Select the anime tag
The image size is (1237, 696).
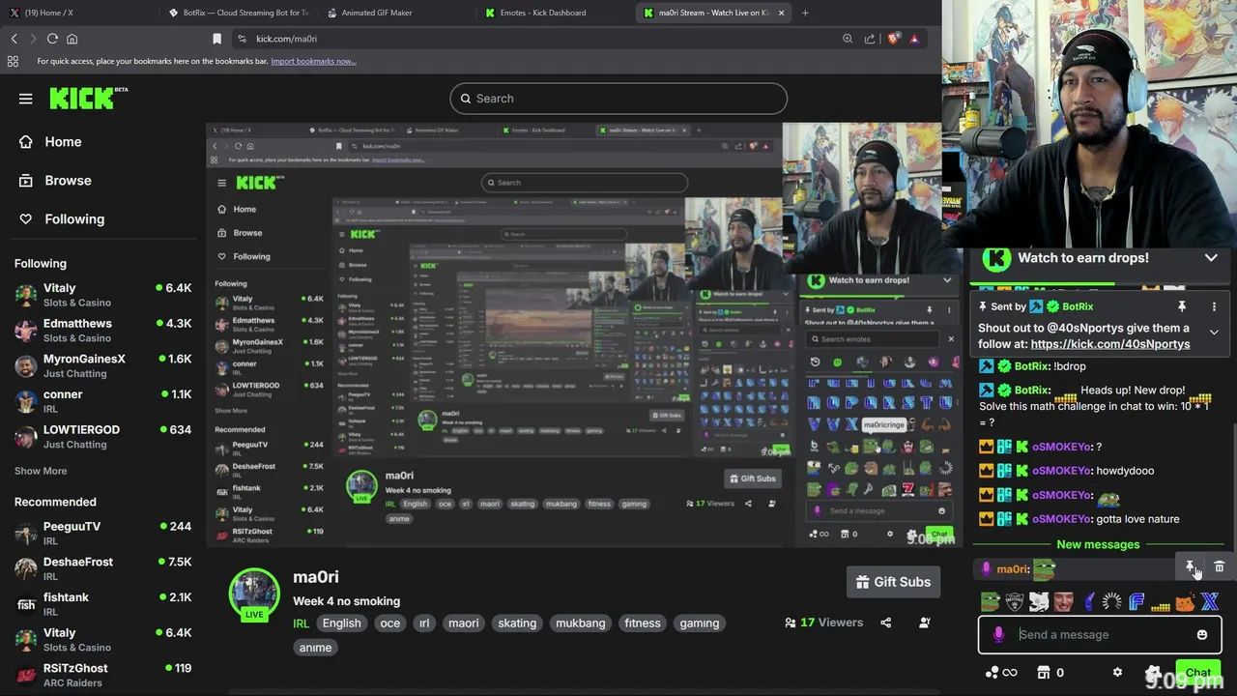pos(315,648)
